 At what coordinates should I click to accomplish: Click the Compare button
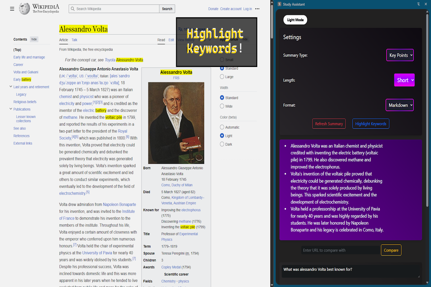click(x=391, y=250)
